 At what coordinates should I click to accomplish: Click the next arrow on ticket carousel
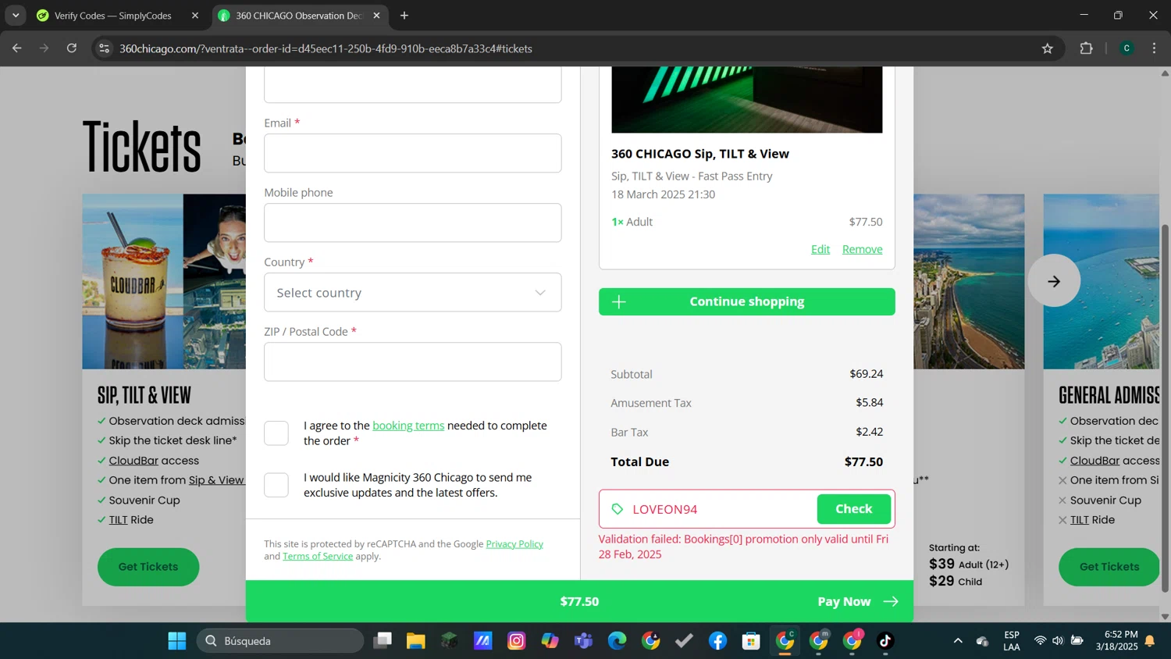tap(1054, 281)
